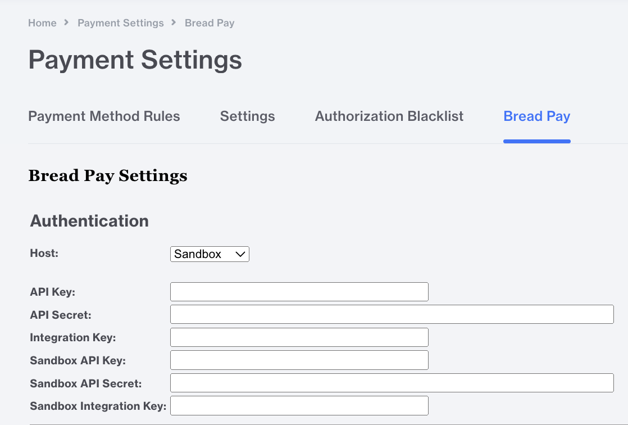The image size is (628, 425).
Task: Focus the Integration Key text box
Action: click(x=299, y=337)
